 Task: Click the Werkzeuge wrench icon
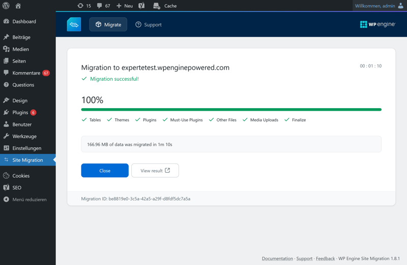pos(6,136)
